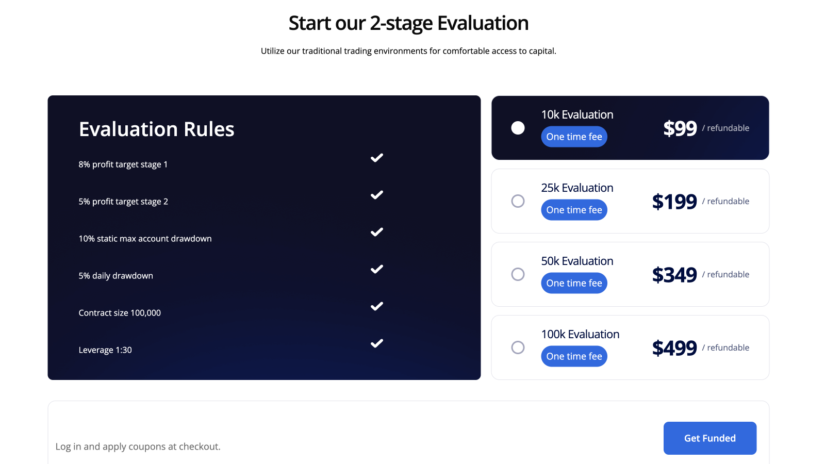Click the Get Funded button

(710, 438)
